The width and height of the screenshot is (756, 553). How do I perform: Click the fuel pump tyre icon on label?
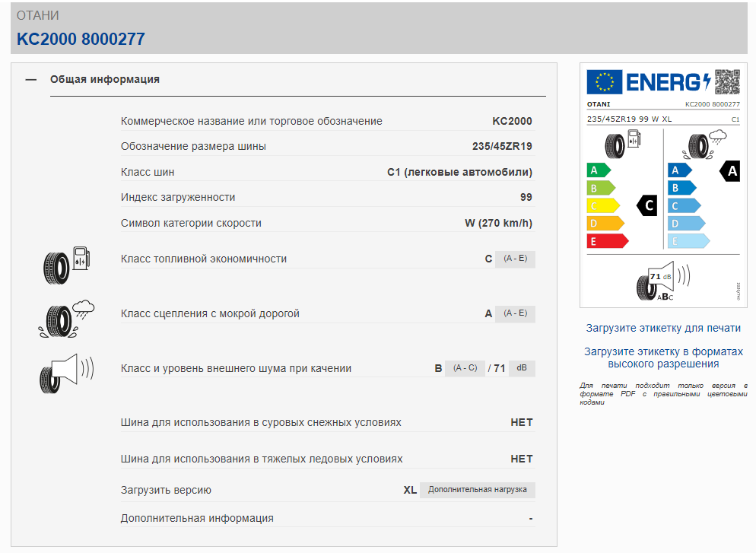(x=622, y=144)
